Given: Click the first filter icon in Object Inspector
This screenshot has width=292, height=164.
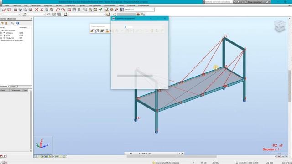Looking at the screenshot, I should (x=2, y=23).
